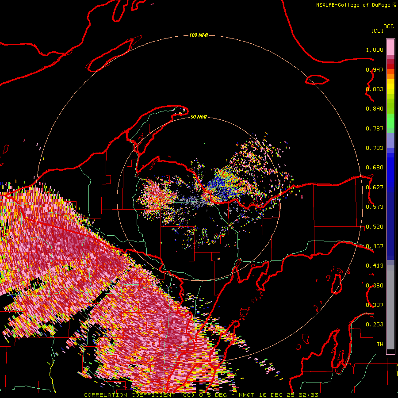Viewport: 398px width, 398px height.
Task: Click the DCC product label above the legend
Action: [389, 27]
